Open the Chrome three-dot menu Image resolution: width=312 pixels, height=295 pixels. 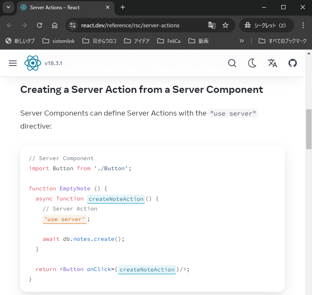[303, 25]
